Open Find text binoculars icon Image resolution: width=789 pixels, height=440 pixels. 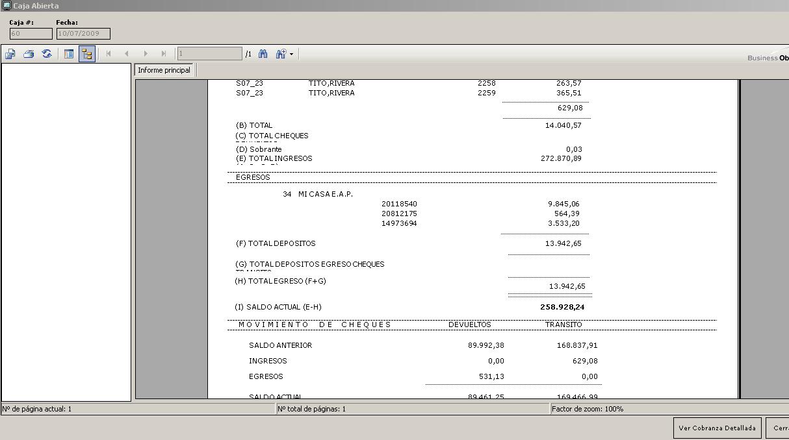(x=263, y=54)
